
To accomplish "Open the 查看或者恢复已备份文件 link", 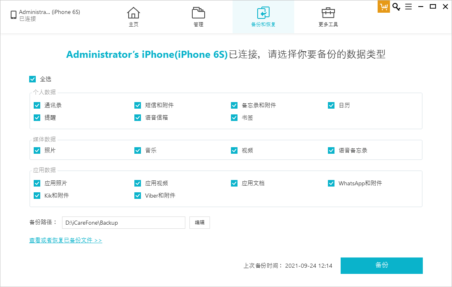I will pyautogui.click(x=66, y=241).
